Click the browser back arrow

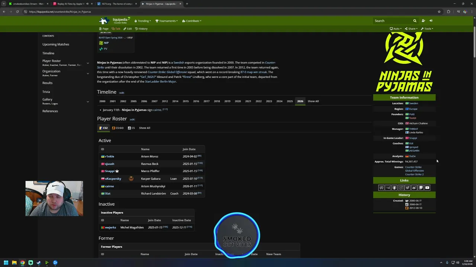pos(4,11)
